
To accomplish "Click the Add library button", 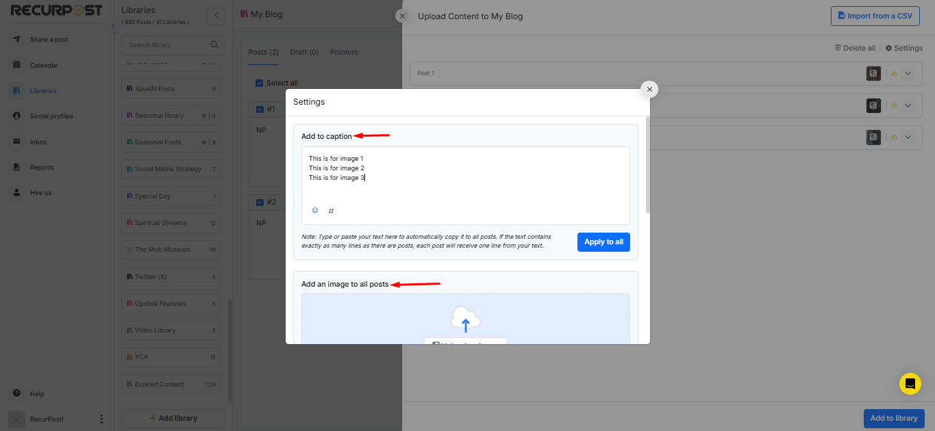I will pyautogui.click(x=173, y=419).
